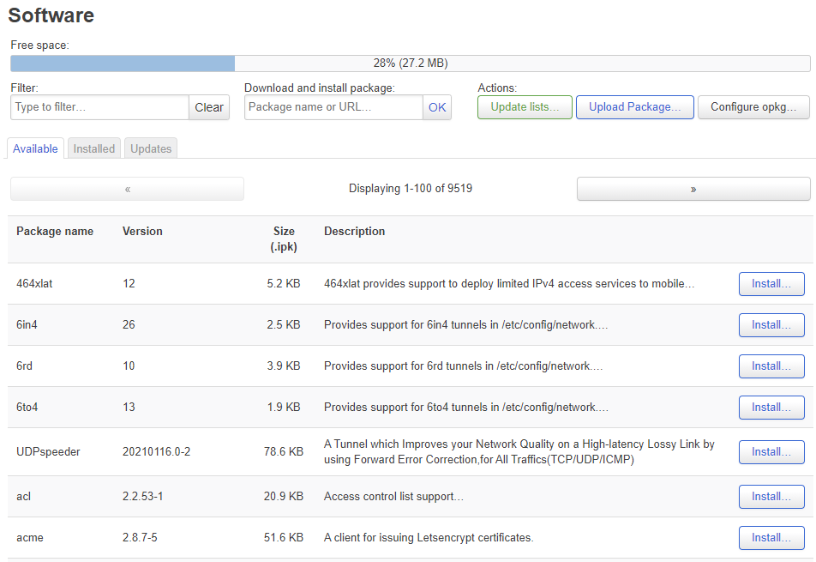The height and width of the screenshot is (562, 816).
Task: Install the UDPspeeder package
Action: point(771,452)
